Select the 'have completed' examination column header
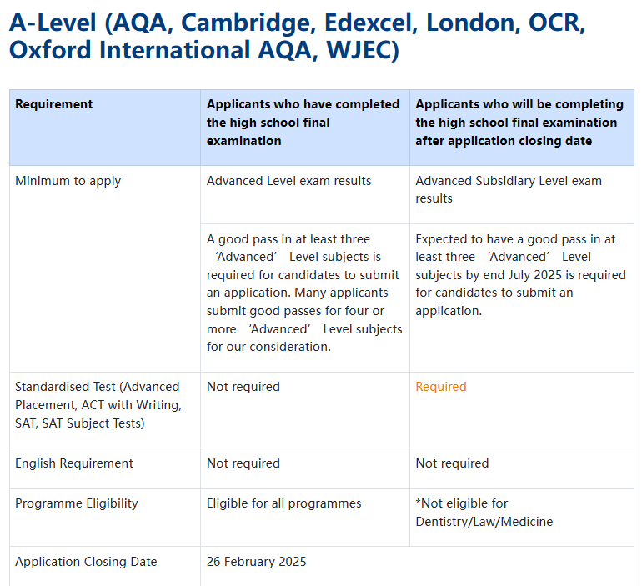 pyautogui.click(x=303, y=123)
